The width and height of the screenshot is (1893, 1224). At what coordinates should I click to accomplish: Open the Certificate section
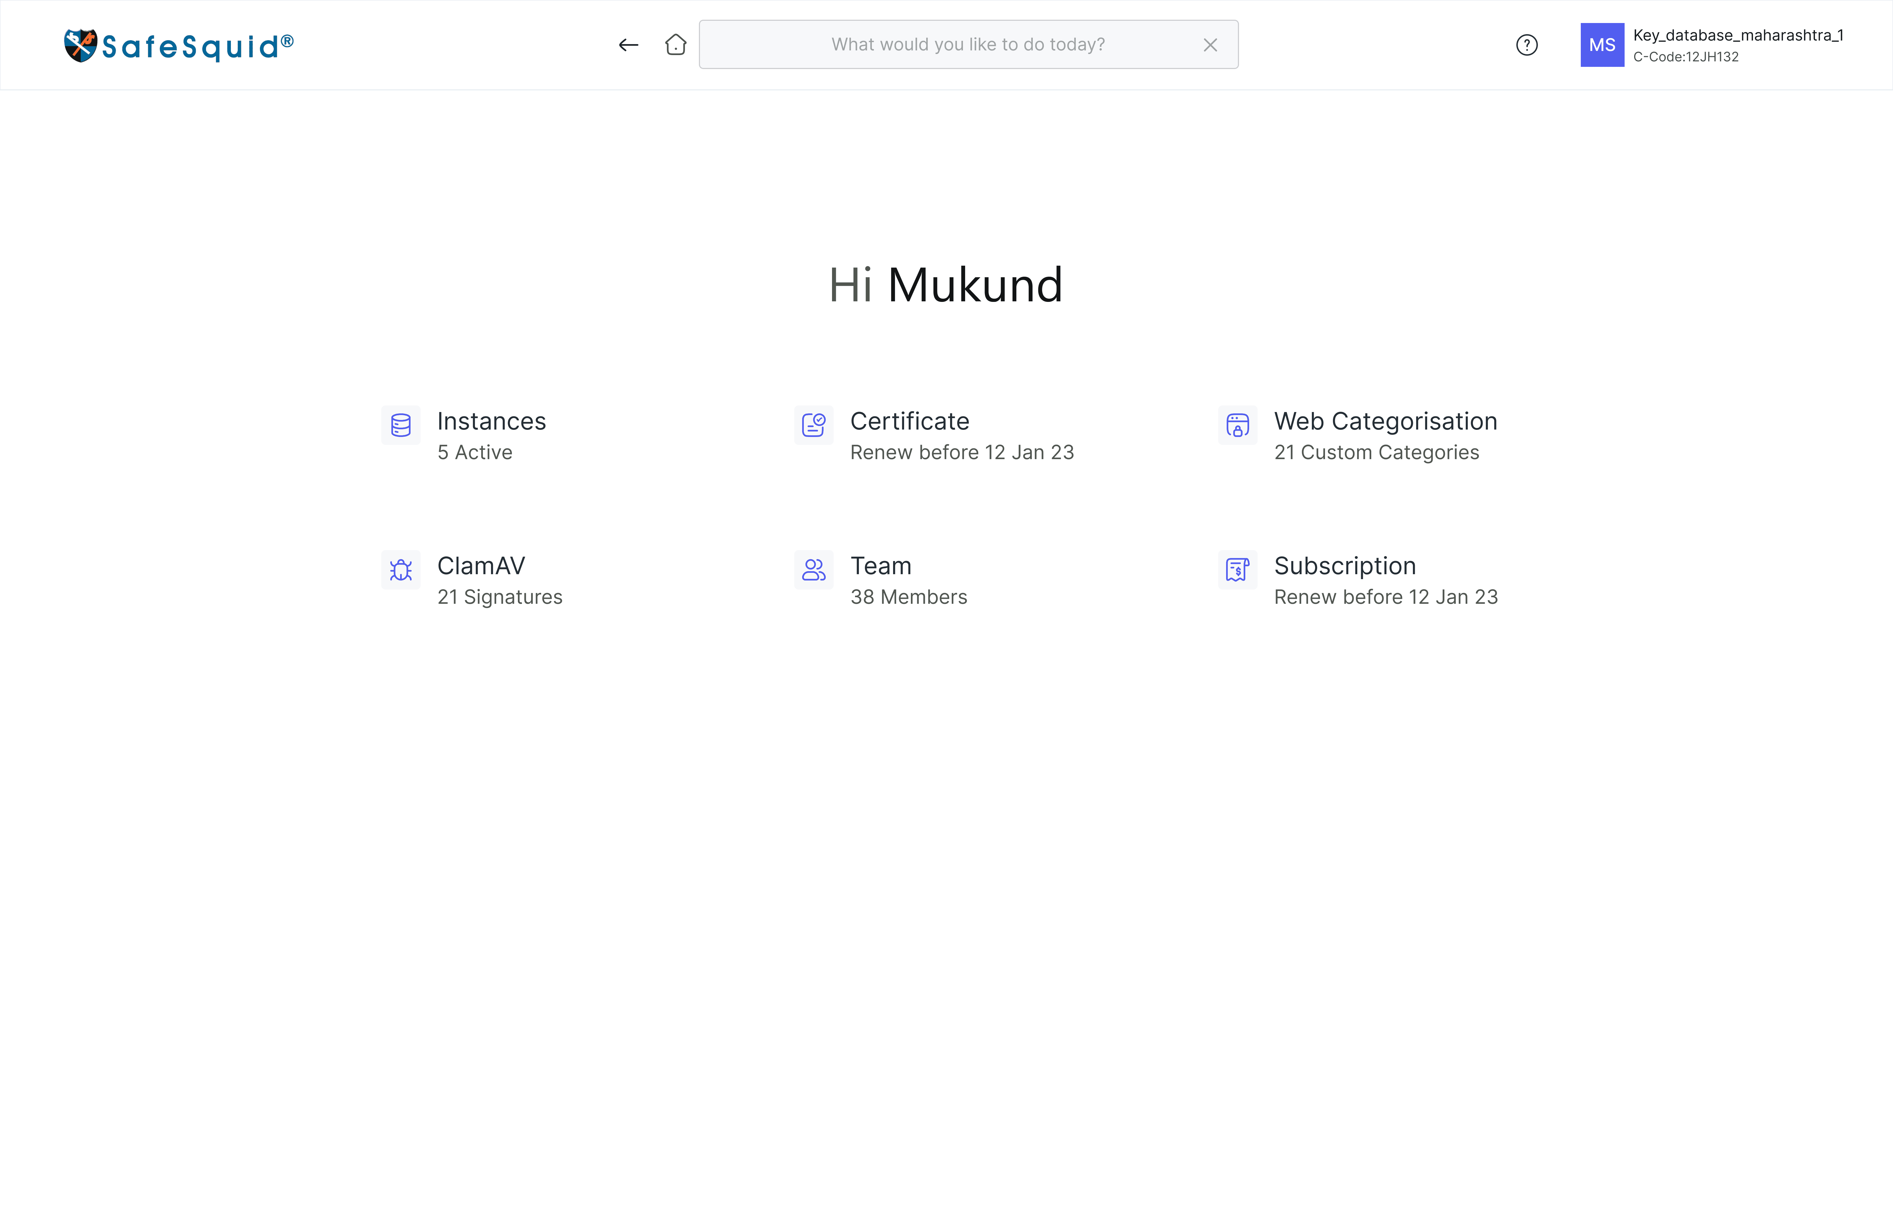coord(910,421)
